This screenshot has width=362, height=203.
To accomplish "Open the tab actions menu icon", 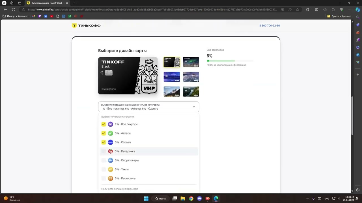I will [x=20, y=3].
